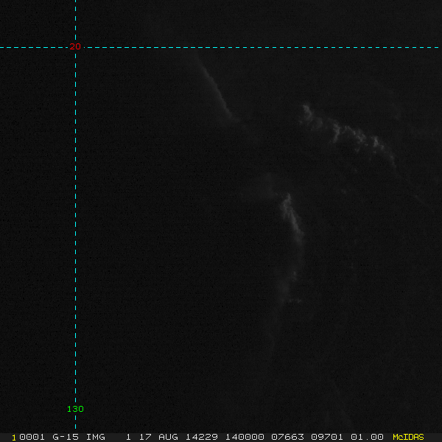Click the 01.00 resolution value
This screenshot has width=442, height=442.
tap(367, 437)
